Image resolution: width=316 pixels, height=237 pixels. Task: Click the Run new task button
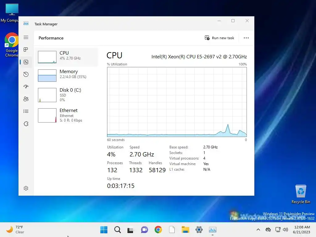(219, 38)
